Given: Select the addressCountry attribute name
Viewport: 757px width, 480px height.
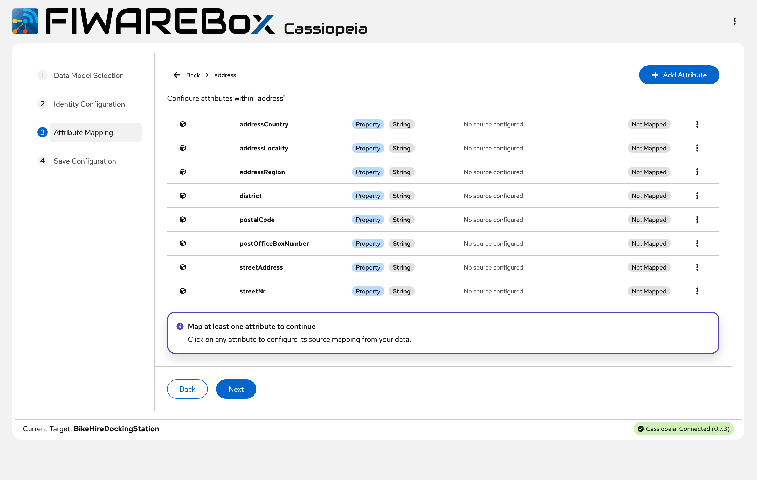Looking at the screenshot, I should pyautogui.click(x=264, y=124).
